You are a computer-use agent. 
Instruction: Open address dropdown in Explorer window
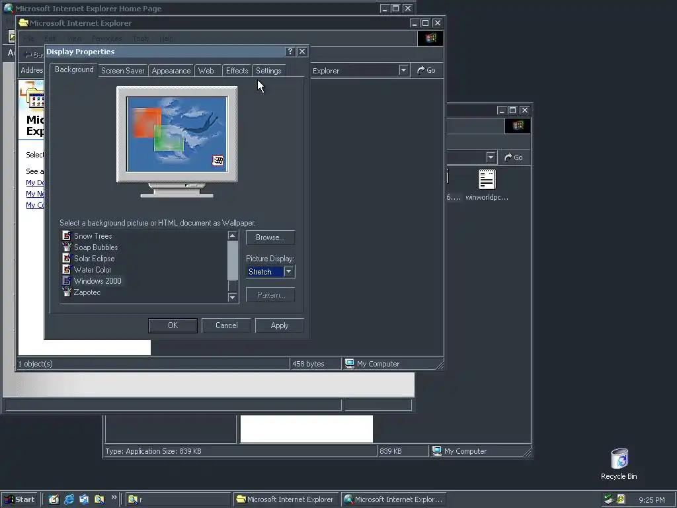pyautogui.click(x=403, y=70)
